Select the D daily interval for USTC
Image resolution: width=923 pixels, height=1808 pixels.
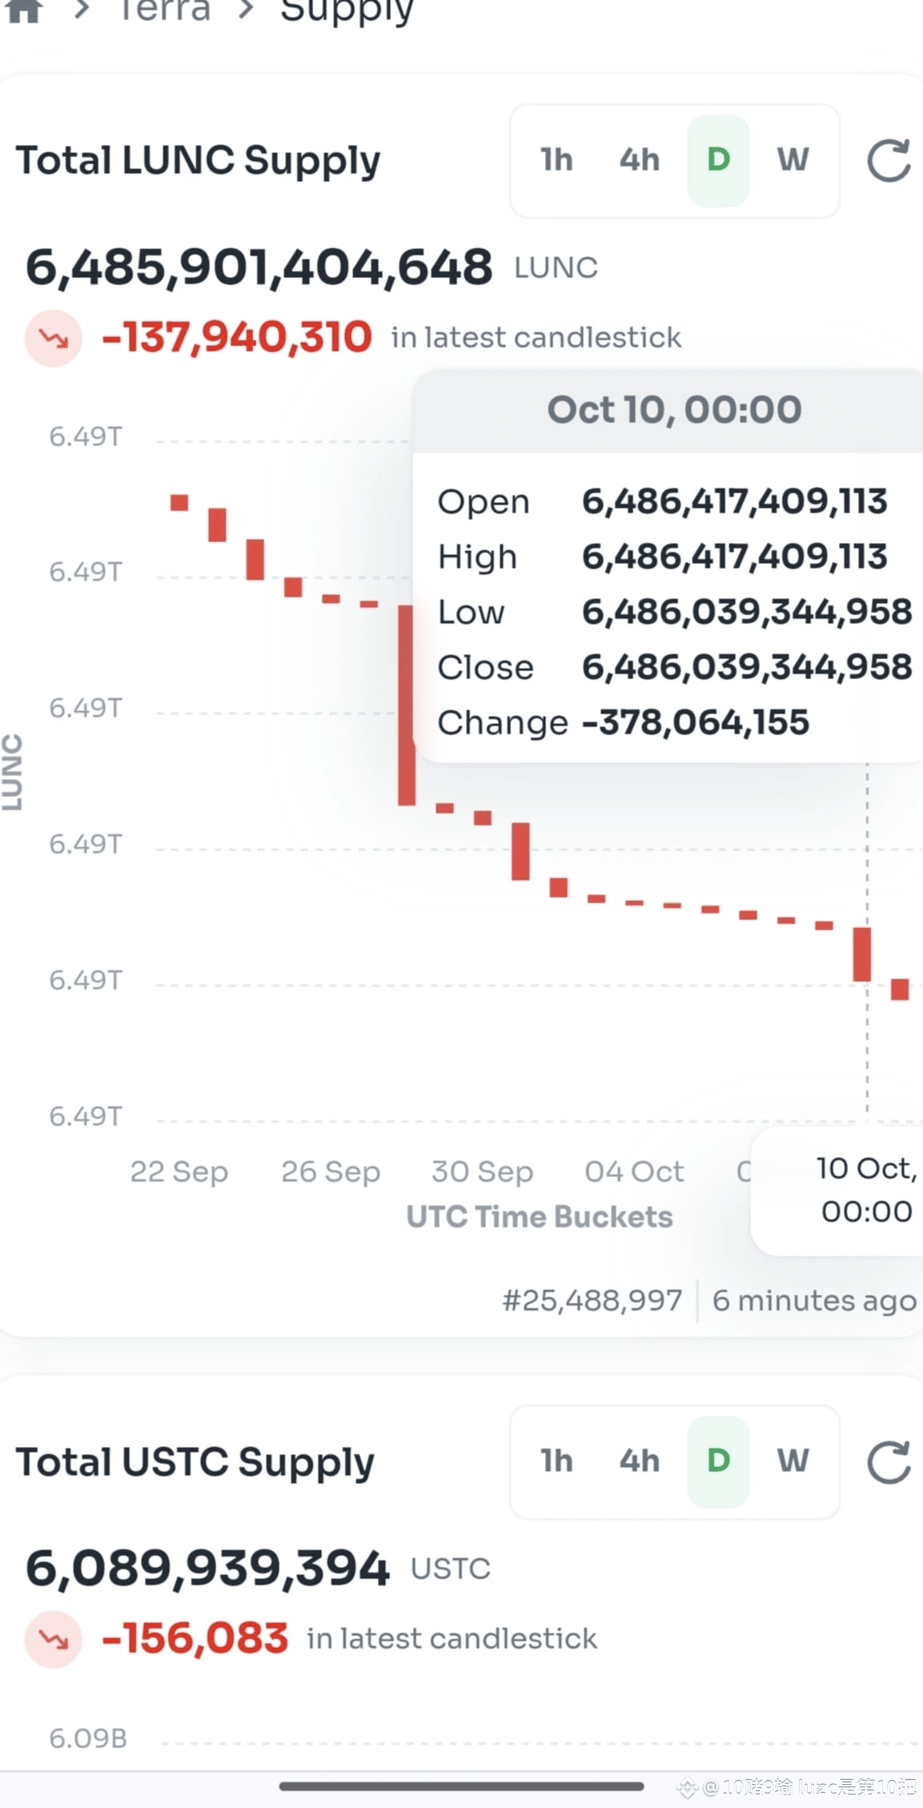click(718, 1461)
